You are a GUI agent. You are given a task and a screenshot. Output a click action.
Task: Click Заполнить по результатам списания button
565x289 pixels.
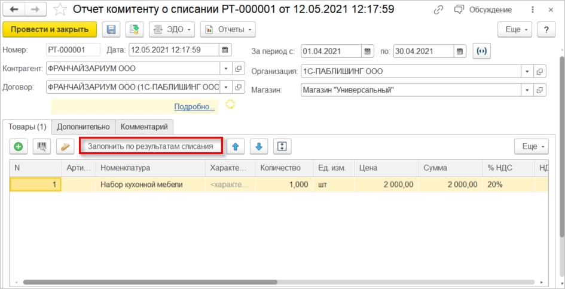pyautogui.click(x=151, y=146)
